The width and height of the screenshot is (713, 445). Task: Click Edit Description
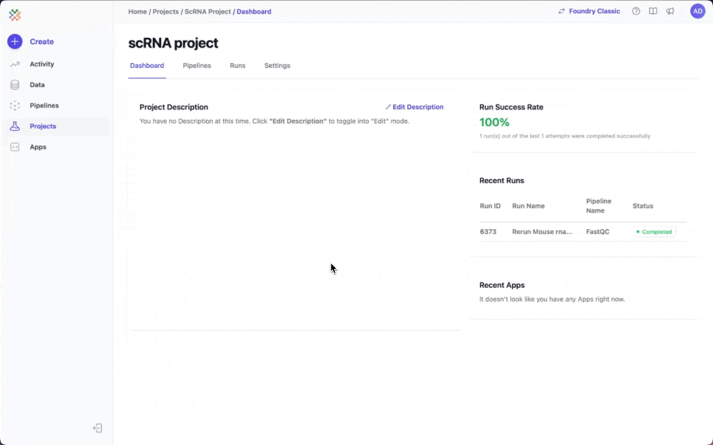tap(415, 107)
